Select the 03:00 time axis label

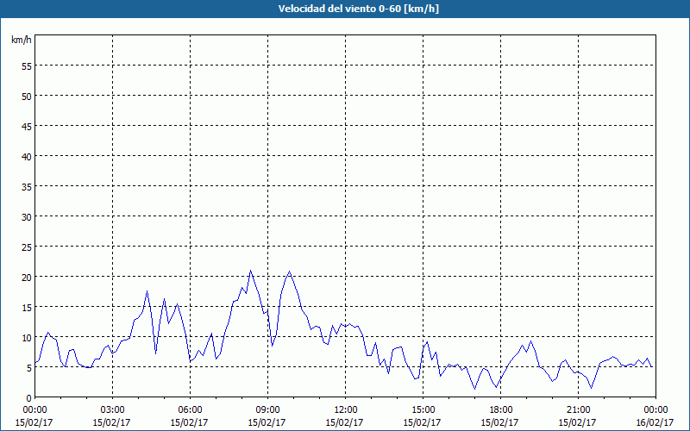point(113,410)
